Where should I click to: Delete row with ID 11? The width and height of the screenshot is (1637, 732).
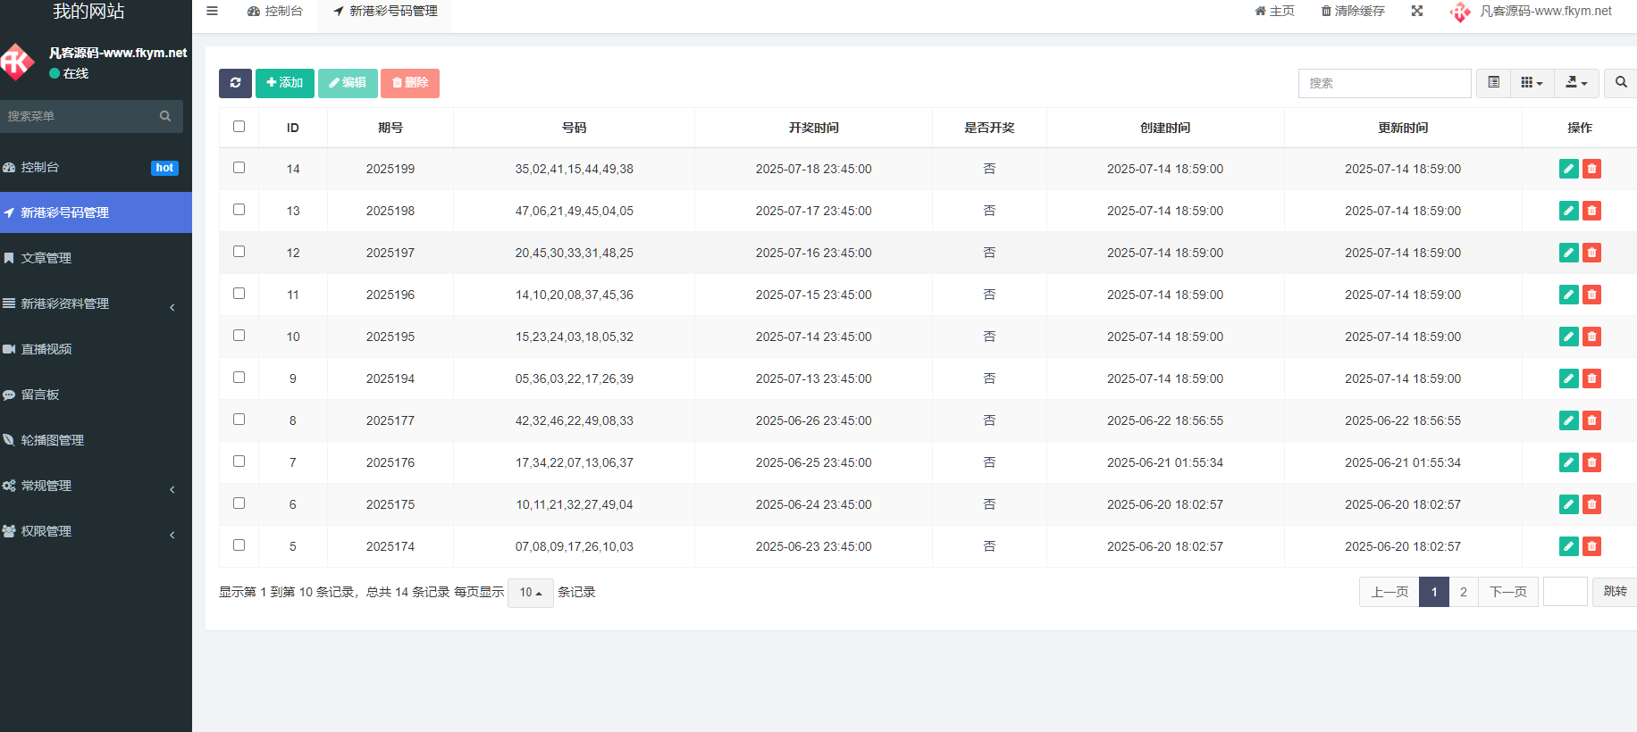tap(1591, 295)
